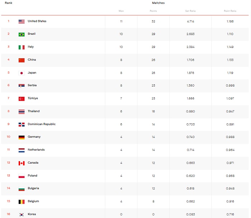Sort by the Points column header

pos(153,11)
